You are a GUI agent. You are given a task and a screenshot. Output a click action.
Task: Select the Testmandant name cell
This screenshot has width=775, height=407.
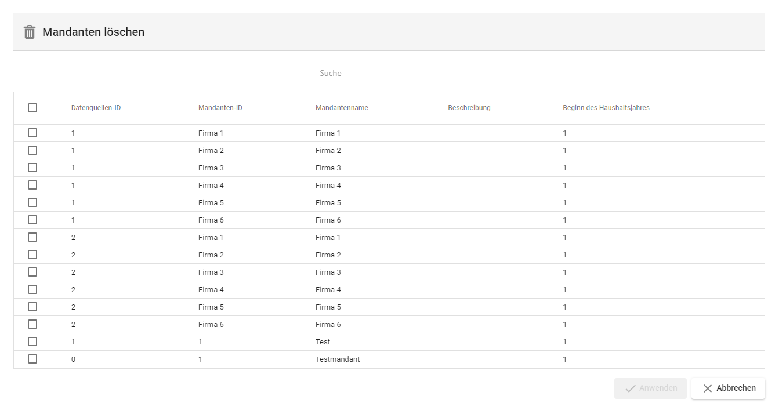(x=338, y=359)
